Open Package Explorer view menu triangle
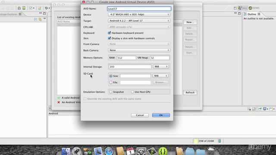 click(x=44, y=19)
